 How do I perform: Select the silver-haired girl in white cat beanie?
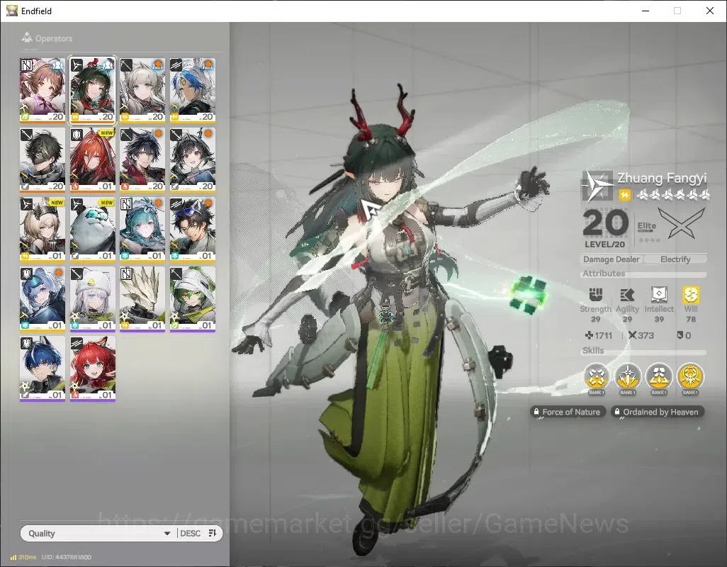(92, 299)
